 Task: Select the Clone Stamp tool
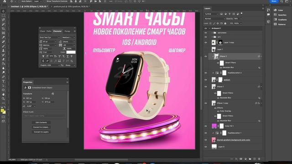click(3, 51)
